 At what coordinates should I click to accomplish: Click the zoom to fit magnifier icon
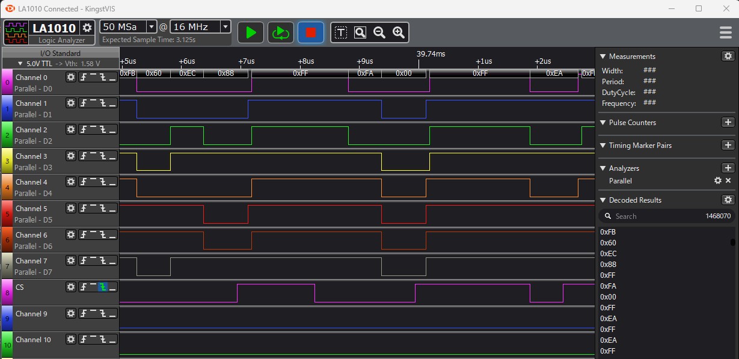360,32
